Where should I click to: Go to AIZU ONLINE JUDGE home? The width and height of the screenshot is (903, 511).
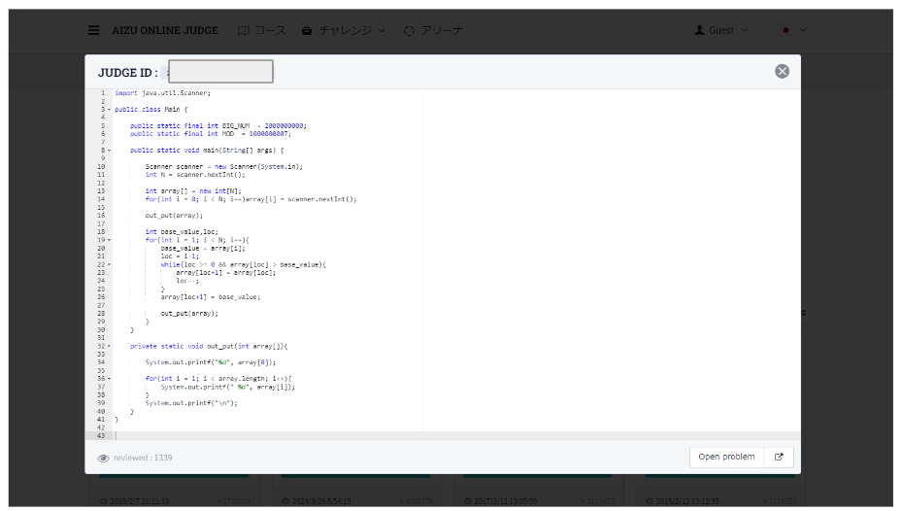point(165,30)
